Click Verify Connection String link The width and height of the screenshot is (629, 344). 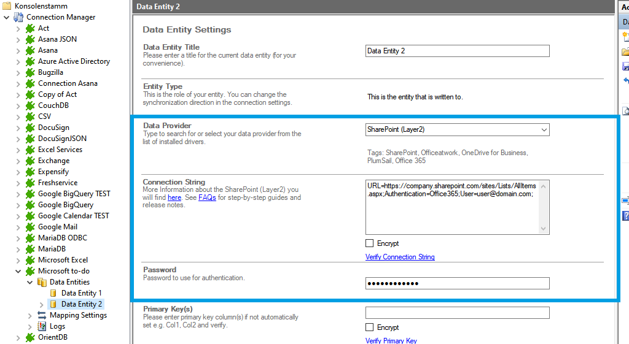[x=400, y=257]
